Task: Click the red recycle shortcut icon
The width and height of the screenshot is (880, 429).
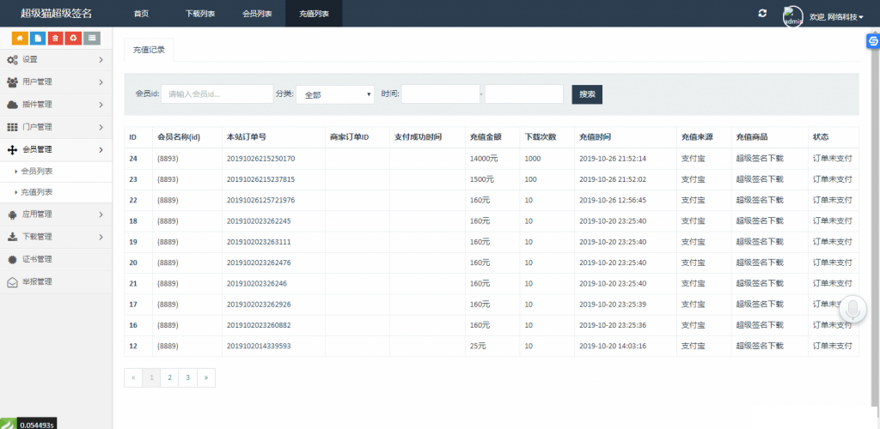Action: click(74, 38)
